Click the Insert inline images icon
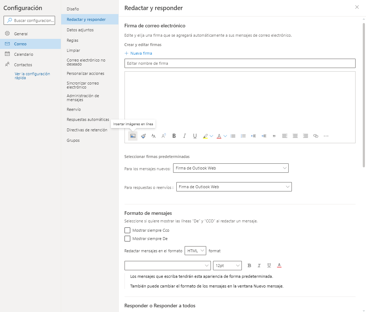Screen dimensions: 366x312 [x=133, y=136]
